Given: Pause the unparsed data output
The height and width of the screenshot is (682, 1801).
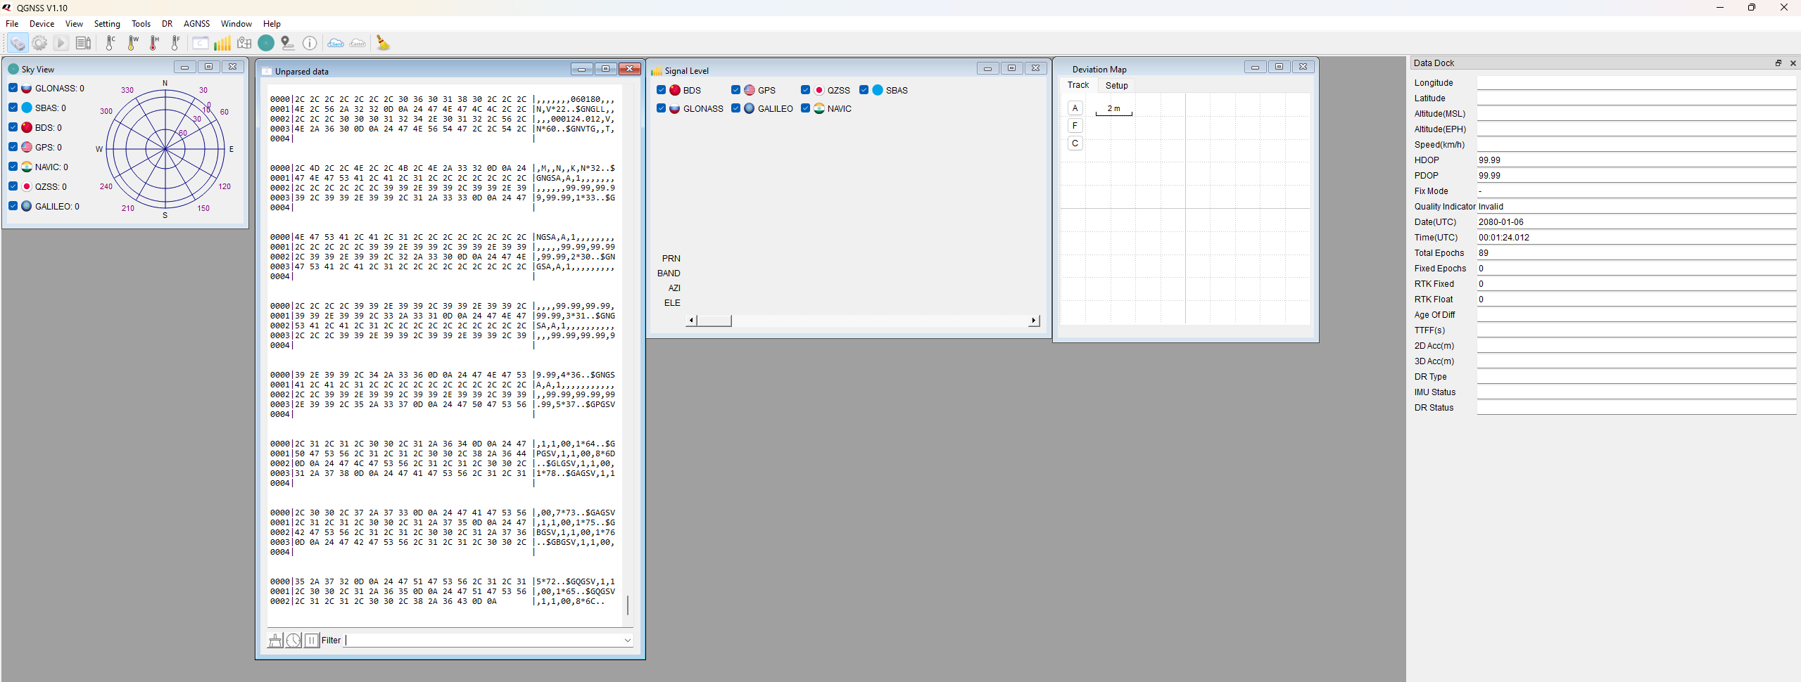Looking at the screenshot, I should pyautogui.click(x=312, y=641).
